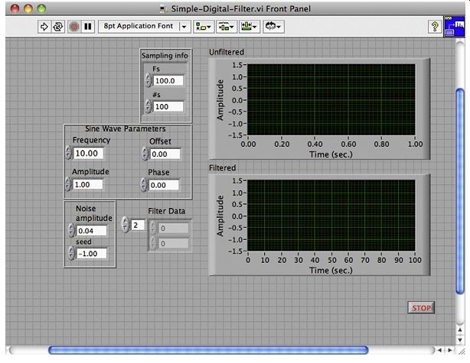Click the scroll left arrow
The width and height of the screenshot is (470, 363).
pyautogui.click(x=439, y=350)
